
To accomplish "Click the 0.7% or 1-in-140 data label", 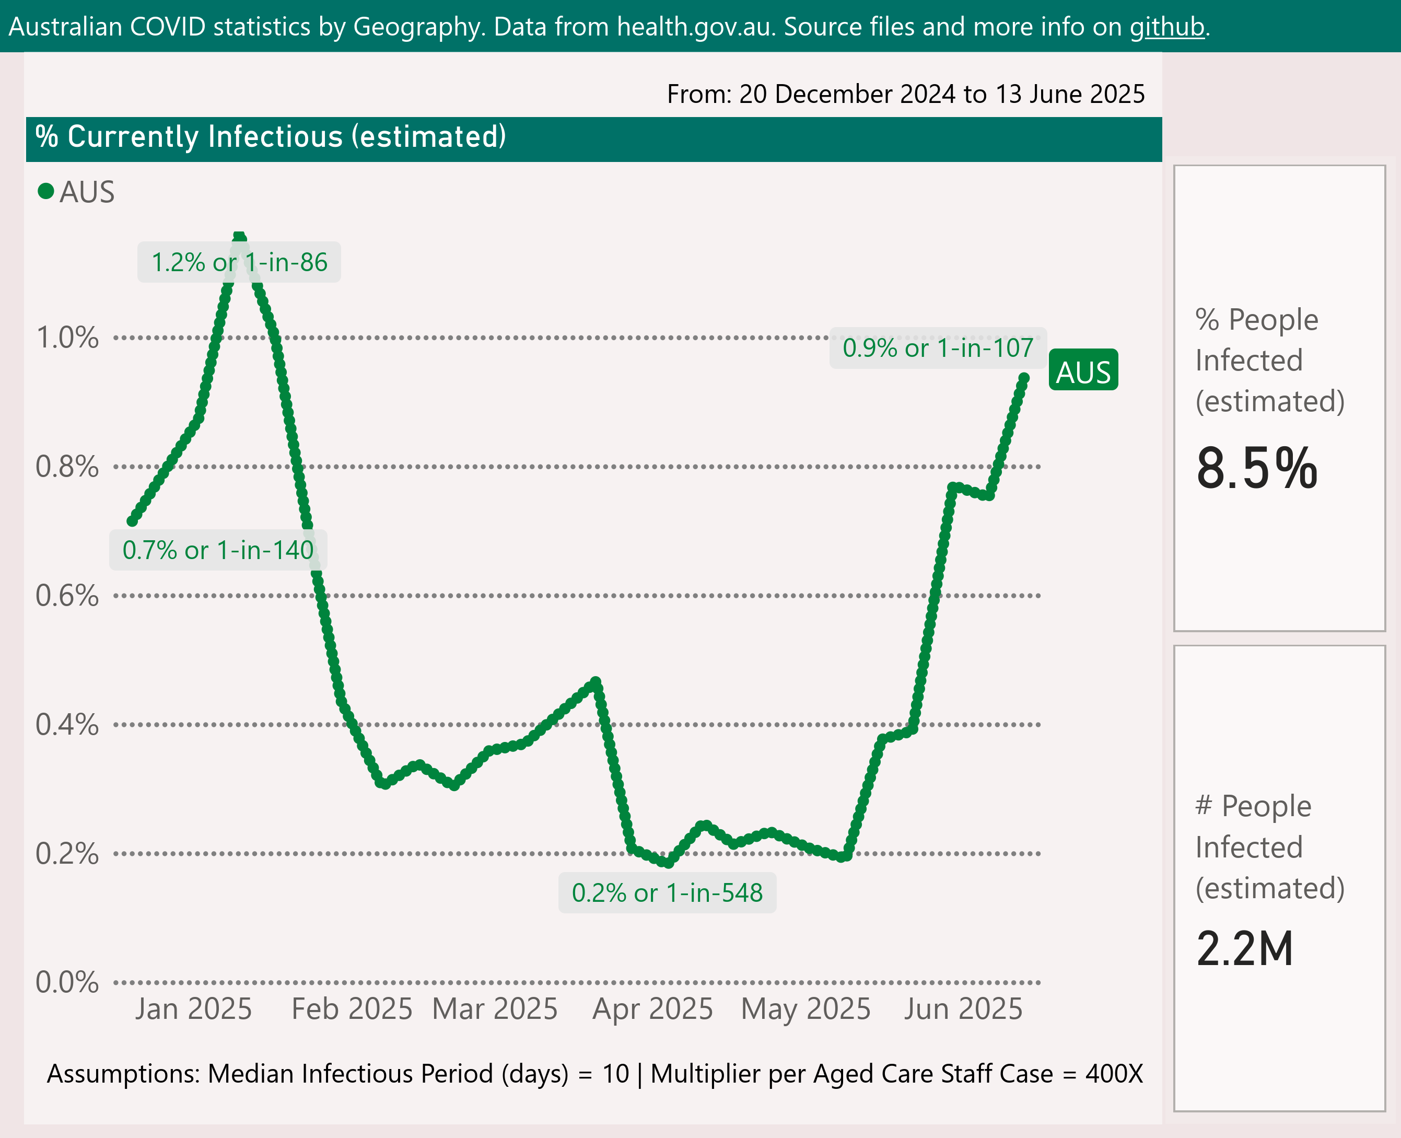I will point(217,550).
